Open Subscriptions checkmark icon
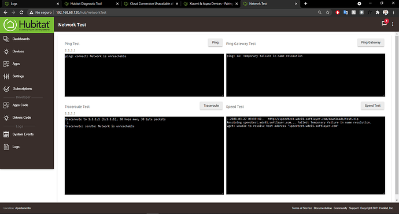 pyautogui.click(x=6, y=89)
